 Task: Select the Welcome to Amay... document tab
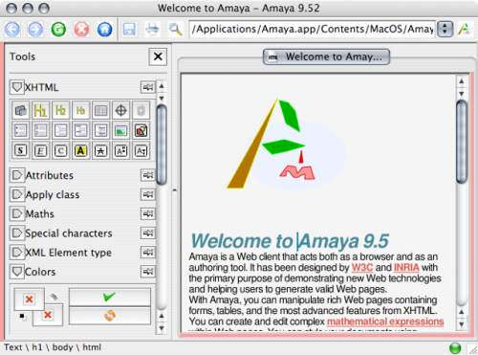click(x=326, y=56)
